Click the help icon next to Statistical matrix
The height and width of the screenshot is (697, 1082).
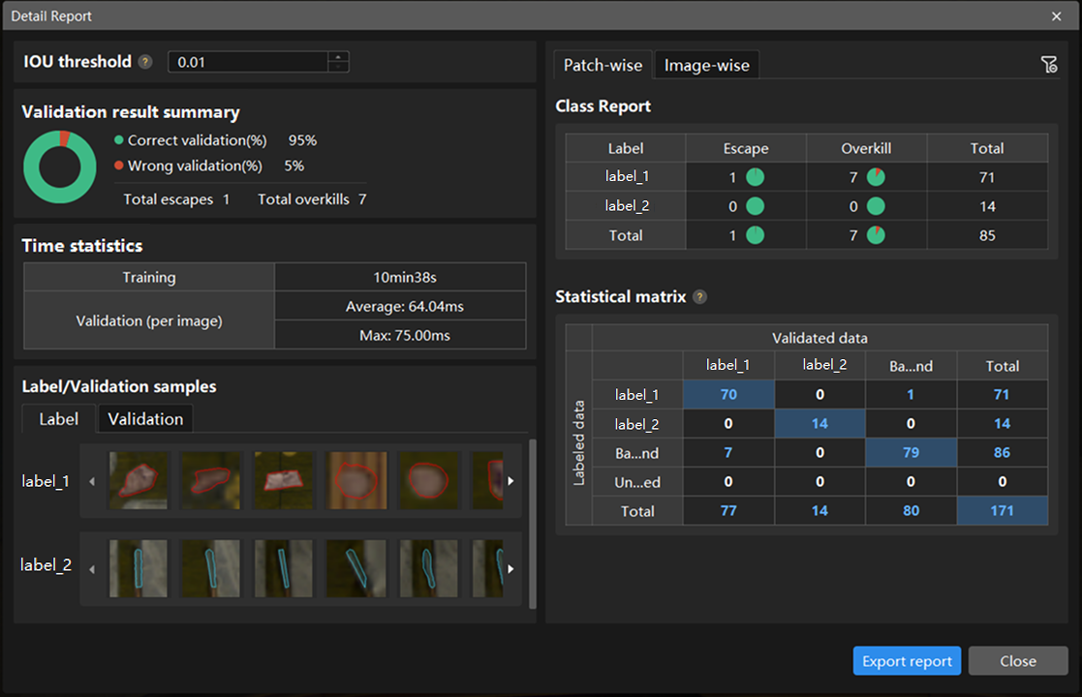click(x=699, y=297)
